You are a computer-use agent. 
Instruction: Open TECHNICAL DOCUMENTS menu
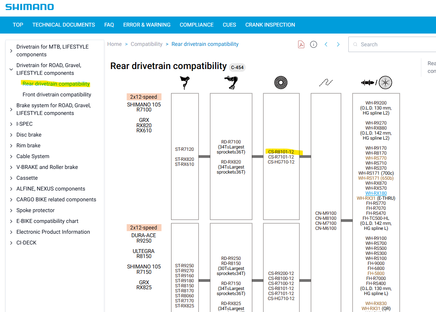(64, 25)
